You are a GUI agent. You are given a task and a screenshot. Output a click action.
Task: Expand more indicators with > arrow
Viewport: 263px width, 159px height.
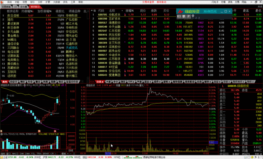pyautogui.click(x=55, y=154)
